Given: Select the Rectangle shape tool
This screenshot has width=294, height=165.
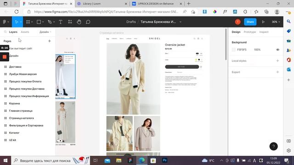Looking at the screenshot, I should (x=39, y=22).
